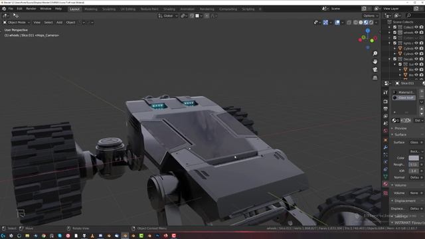Add a material slot with plus button

point(422,92)
